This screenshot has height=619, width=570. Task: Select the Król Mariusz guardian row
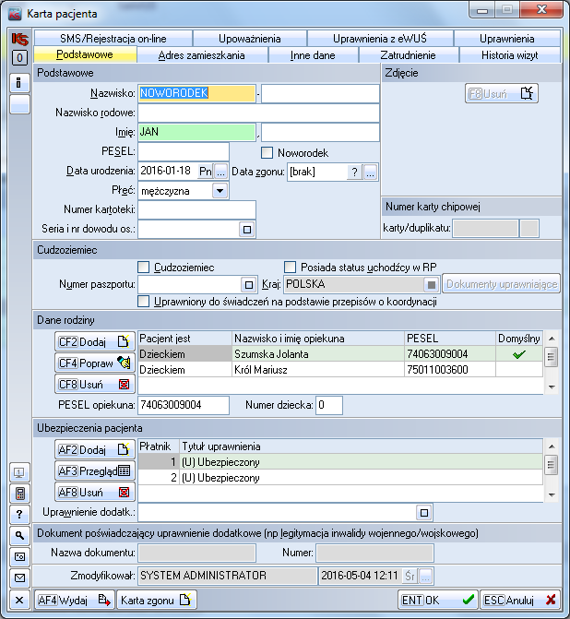click(x=340, y=370)
